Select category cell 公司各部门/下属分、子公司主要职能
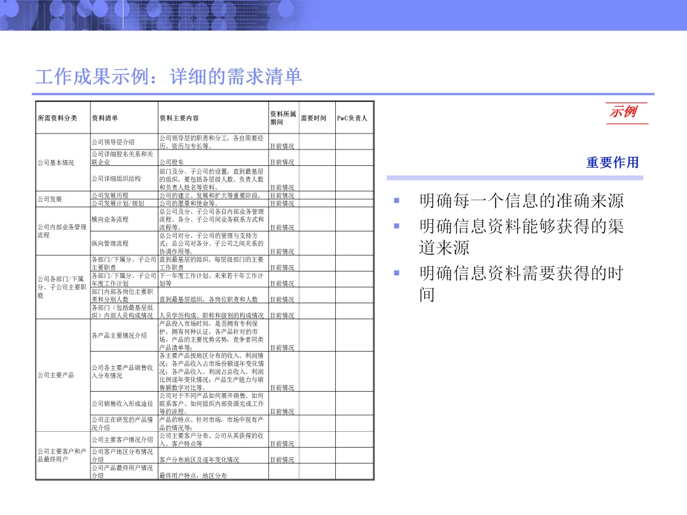The height and width of the screenshot is (515, 687). [x=62, y=287]
